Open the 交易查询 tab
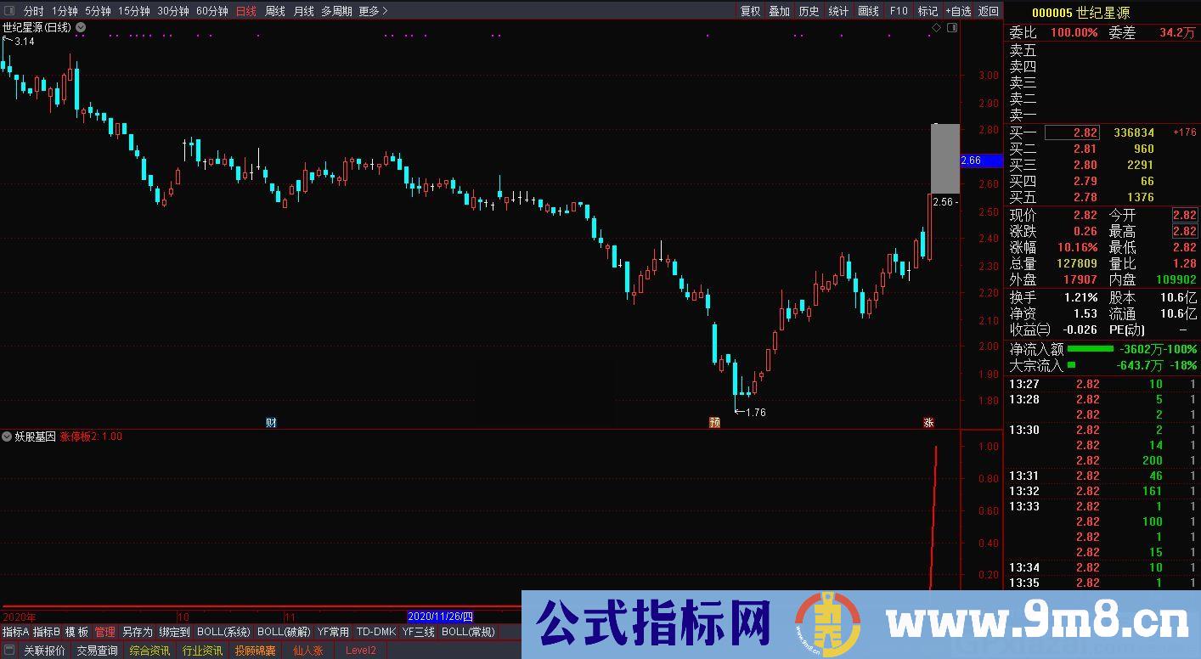The width and height of the screenshot is (1201, 659). [x=98, y=651]
